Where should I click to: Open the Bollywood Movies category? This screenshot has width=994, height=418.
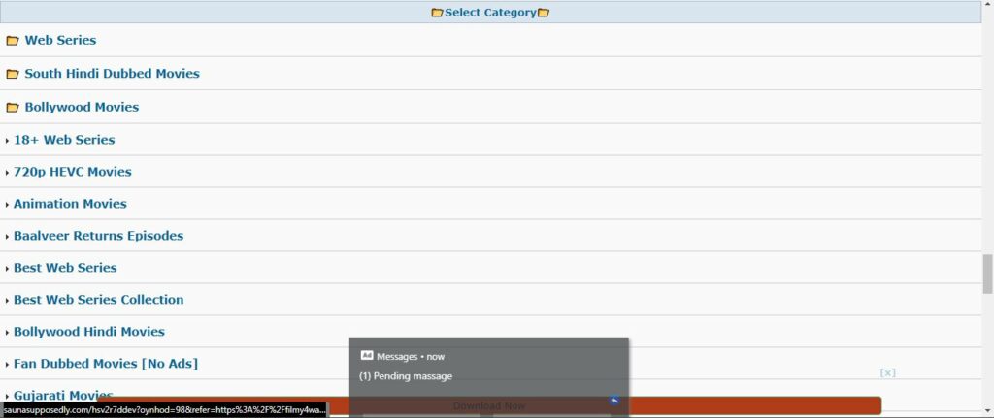point(82,107)
